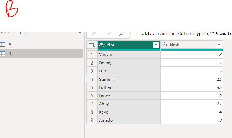Select query B in the Queries pane
Image resolution: width=232 pixels, height=138 pixels.
(42, 54)
